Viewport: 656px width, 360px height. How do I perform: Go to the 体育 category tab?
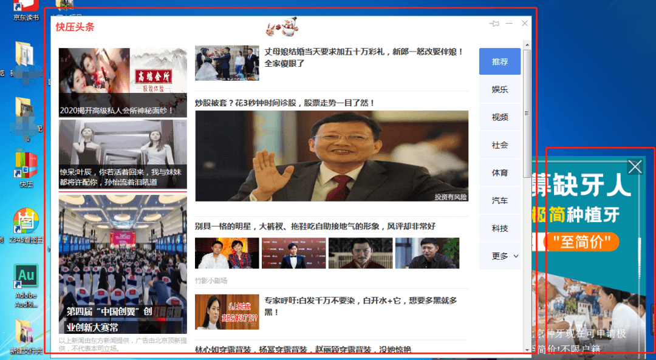(500, 173)
